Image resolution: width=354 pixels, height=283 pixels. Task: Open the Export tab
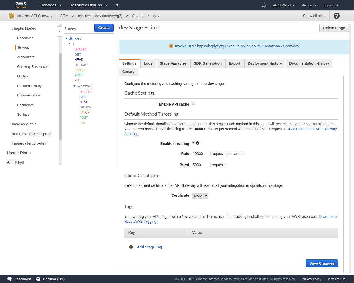coord(235,63)
